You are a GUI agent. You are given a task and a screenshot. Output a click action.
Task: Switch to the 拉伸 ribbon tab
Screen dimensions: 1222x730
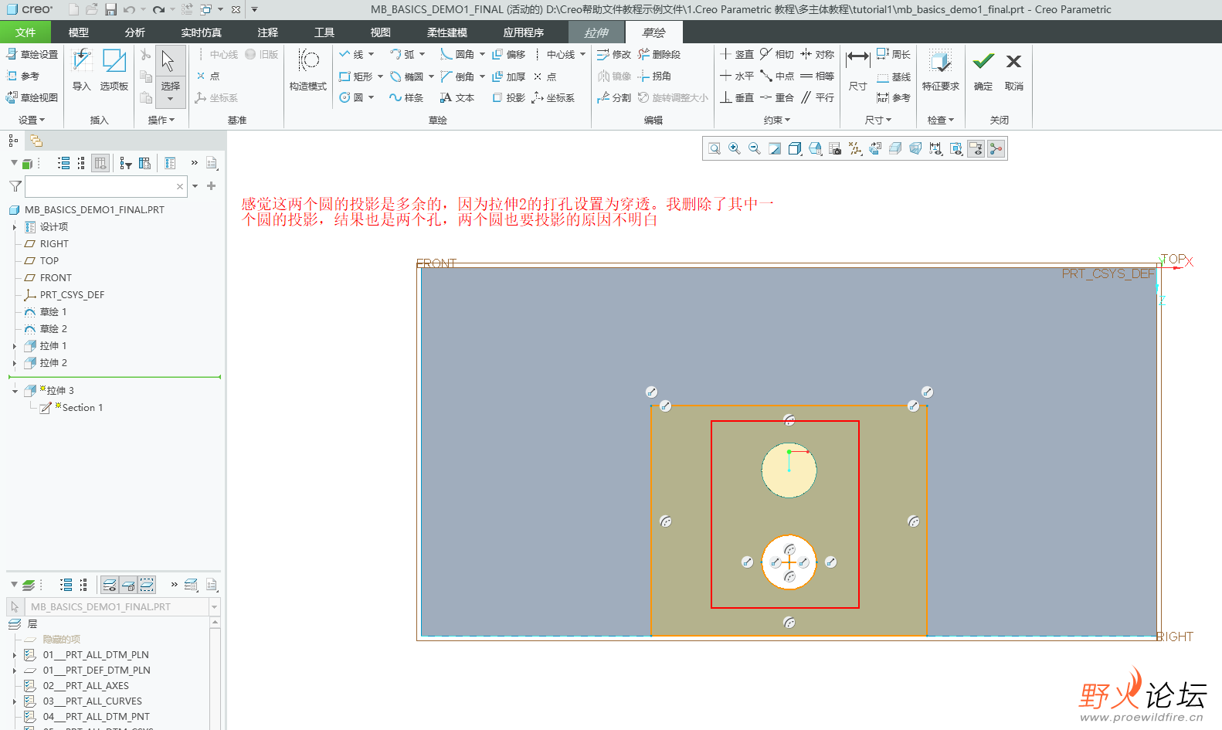click(596, 32)
